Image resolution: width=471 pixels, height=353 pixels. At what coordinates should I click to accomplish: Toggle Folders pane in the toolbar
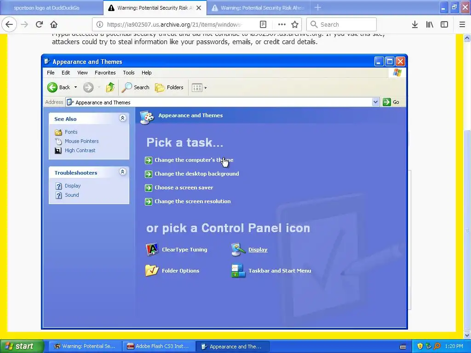169,87
